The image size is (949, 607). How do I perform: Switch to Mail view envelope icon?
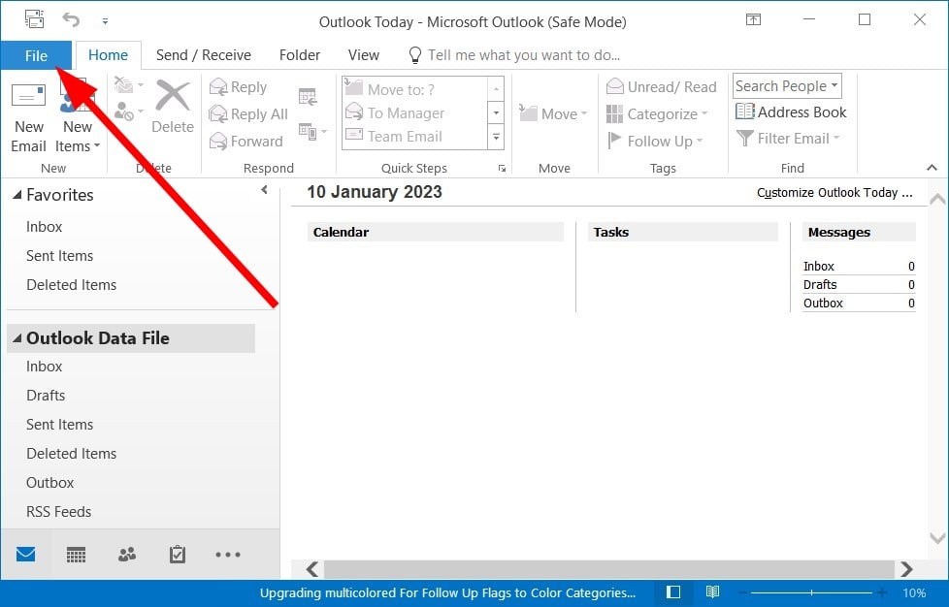pyautogui.click(x=26, y=554)
